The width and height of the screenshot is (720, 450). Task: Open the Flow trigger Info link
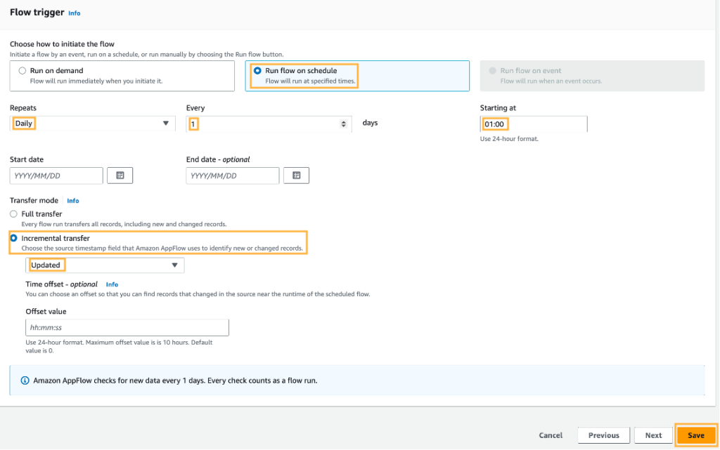click(x=74, y=13)
